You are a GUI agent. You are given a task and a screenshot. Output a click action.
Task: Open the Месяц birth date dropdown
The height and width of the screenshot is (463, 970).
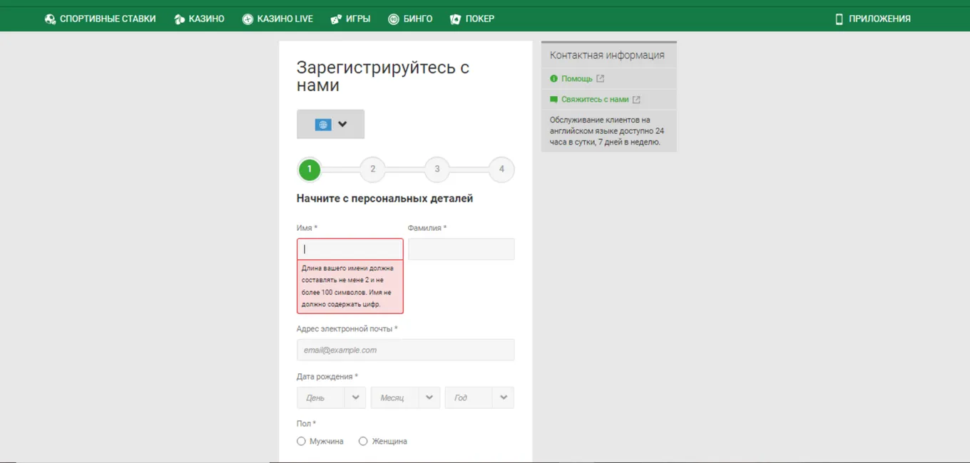point(405,397)
